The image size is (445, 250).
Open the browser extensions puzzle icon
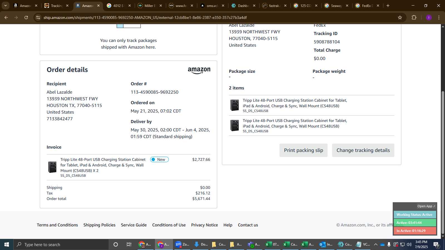(414, 17)
